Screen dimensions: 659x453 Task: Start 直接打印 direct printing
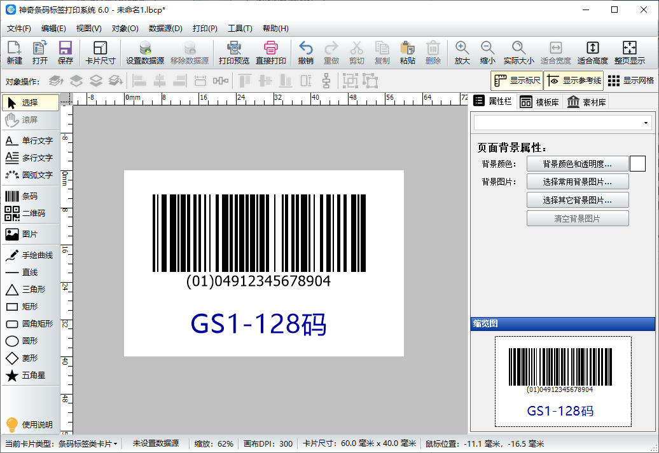point(272,52)
